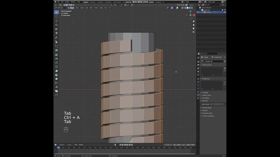This screenshot has width=280, height=157.
Task: Hide the Cylinder object in outliner
Action: [224, 12]
